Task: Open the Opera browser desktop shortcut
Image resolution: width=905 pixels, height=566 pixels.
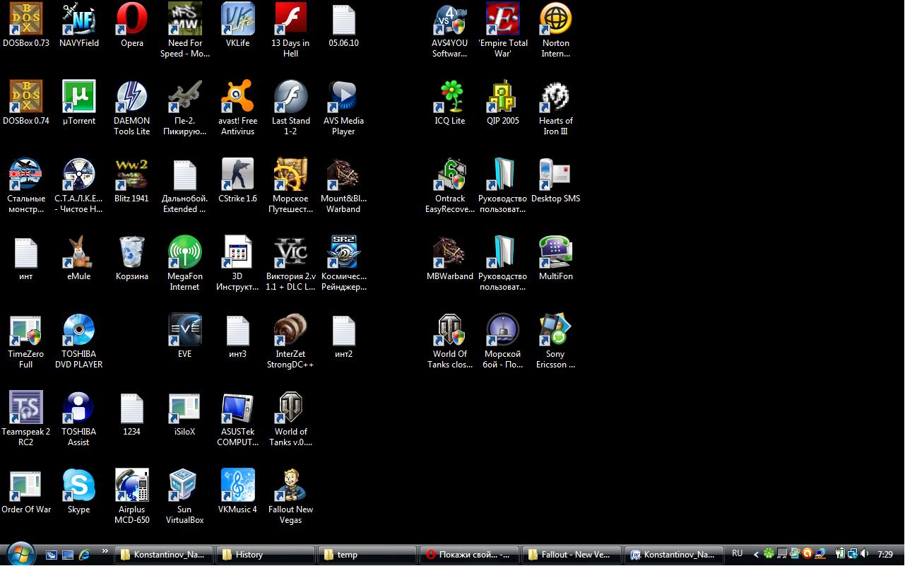Action: coord(131,19)
